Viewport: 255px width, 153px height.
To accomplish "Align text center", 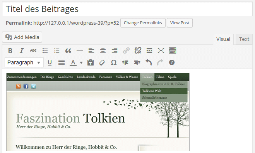I will (x=103, y=50).
